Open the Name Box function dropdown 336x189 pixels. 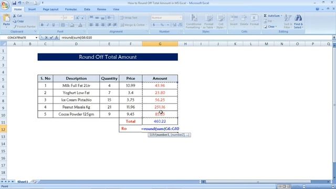pyautogui.click(x=36, y=38)
